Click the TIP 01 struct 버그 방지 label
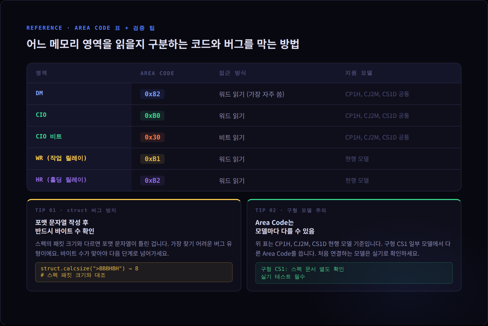This screenshot has width=488, height=326. click(x=76, y=210)
